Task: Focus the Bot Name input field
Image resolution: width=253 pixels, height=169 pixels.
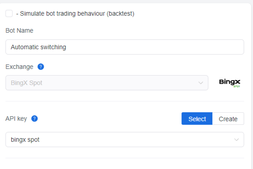Action: click(x=125, y=47)
